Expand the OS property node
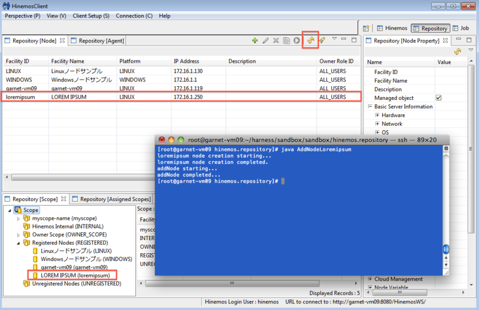This screenshot has width=479, height=310. [x=377, y=132]
